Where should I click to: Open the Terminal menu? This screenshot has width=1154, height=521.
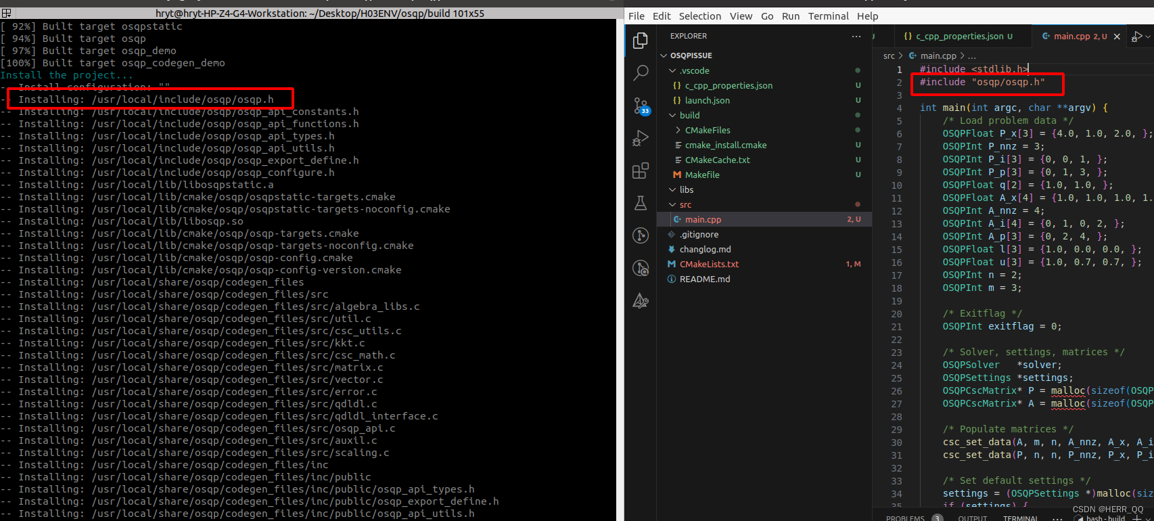point(829,16)
